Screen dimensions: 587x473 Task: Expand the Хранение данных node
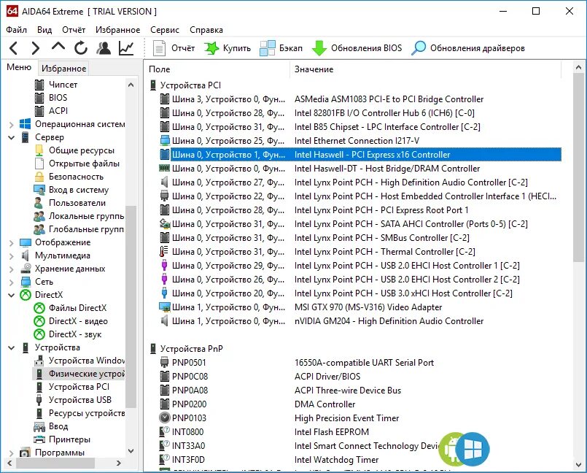click(11, 269)
